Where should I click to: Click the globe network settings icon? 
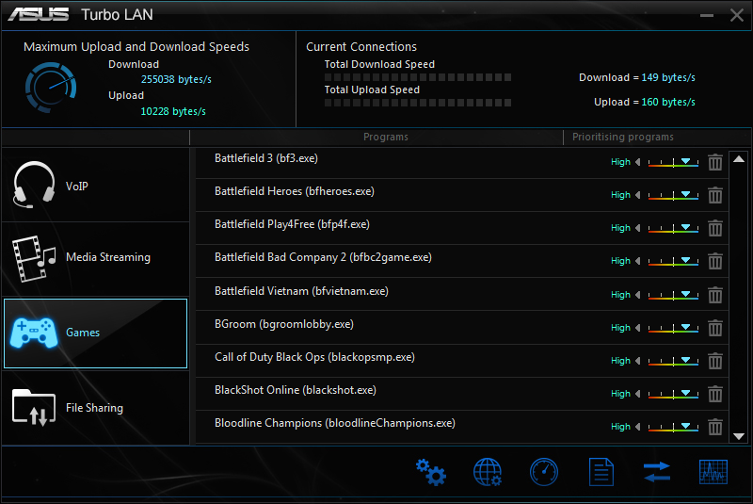(x=488, y=471)
